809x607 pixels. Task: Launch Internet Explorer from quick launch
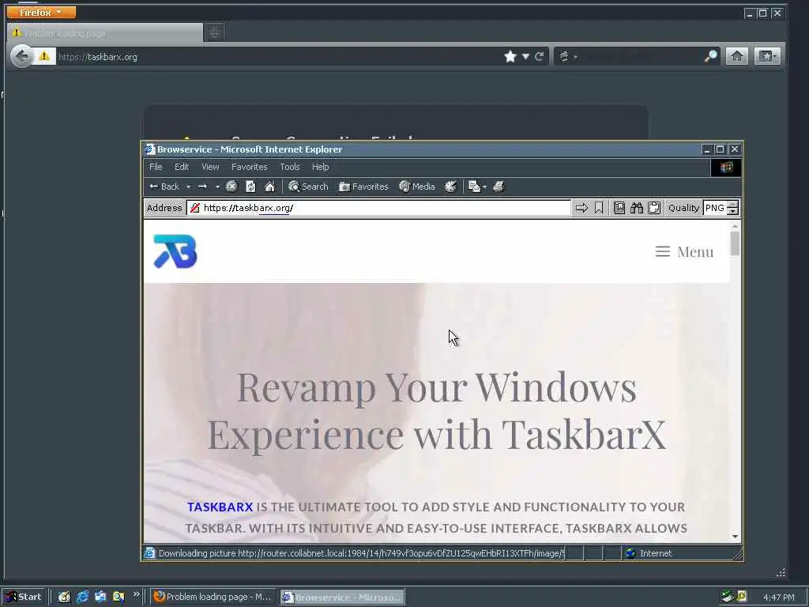coord(82,597)
